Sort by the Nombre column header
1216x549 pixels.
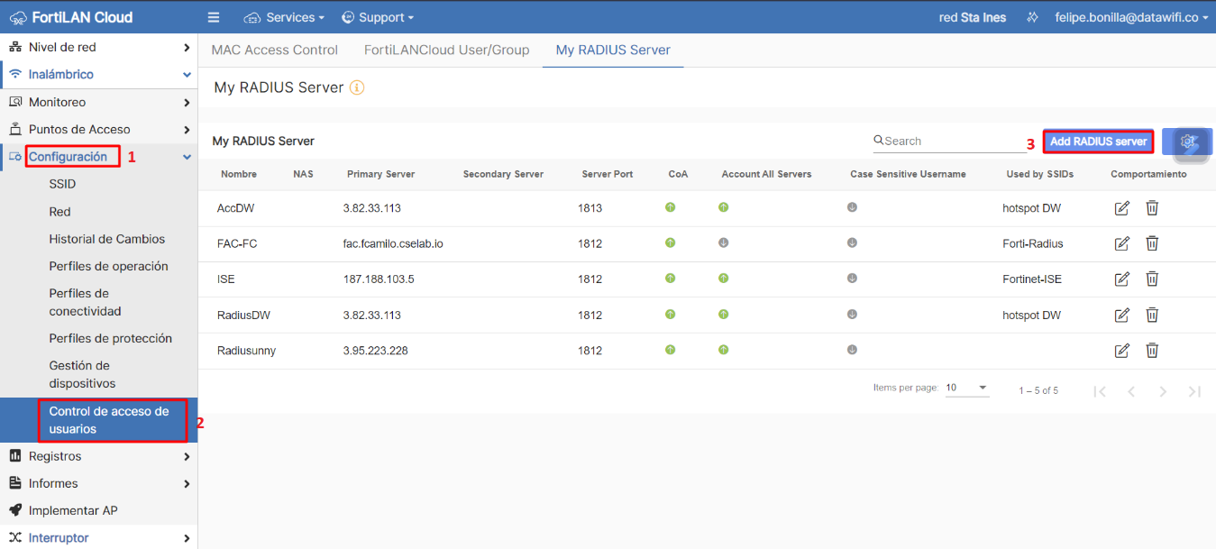239,174
